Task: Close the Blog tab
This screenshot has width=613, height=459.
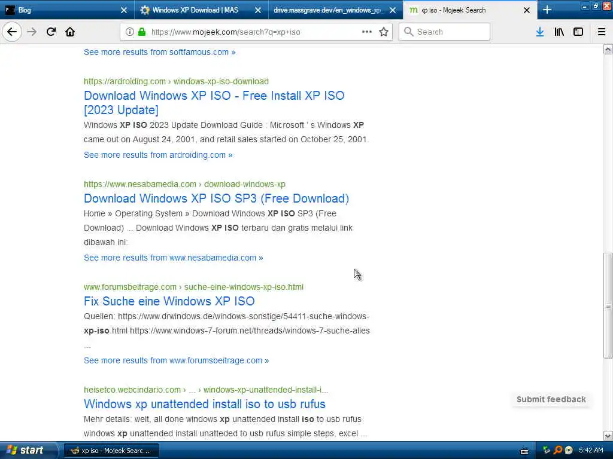Action: click(x=123, y=10)
